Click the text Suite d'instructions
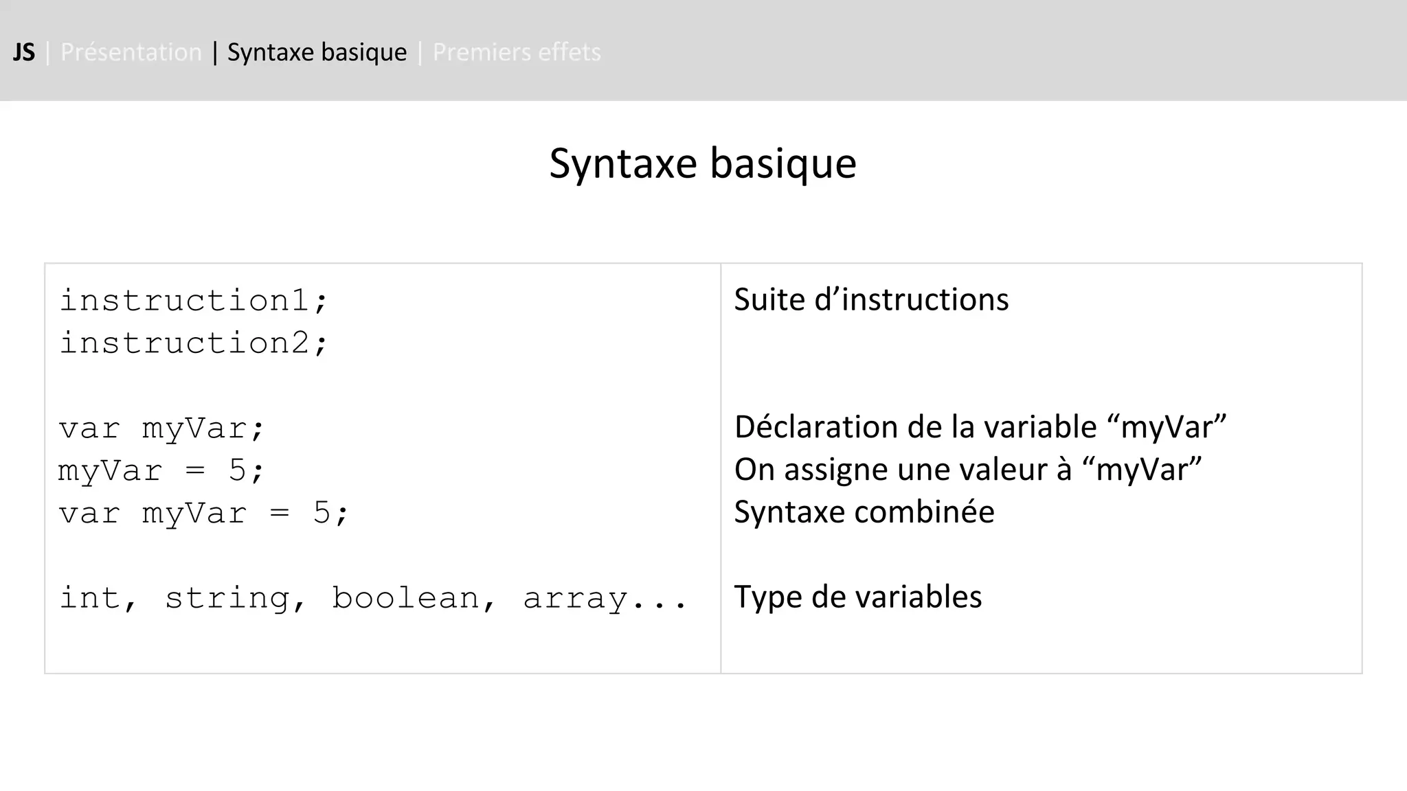The height and width of the screenshot is (791, 1407). coord(871,299)
